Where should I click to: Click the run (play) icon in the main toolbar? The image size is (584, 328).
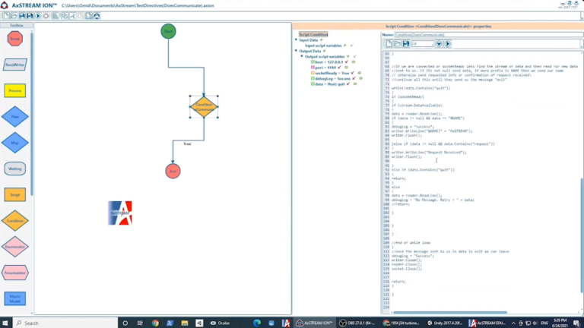click(38, 16)
